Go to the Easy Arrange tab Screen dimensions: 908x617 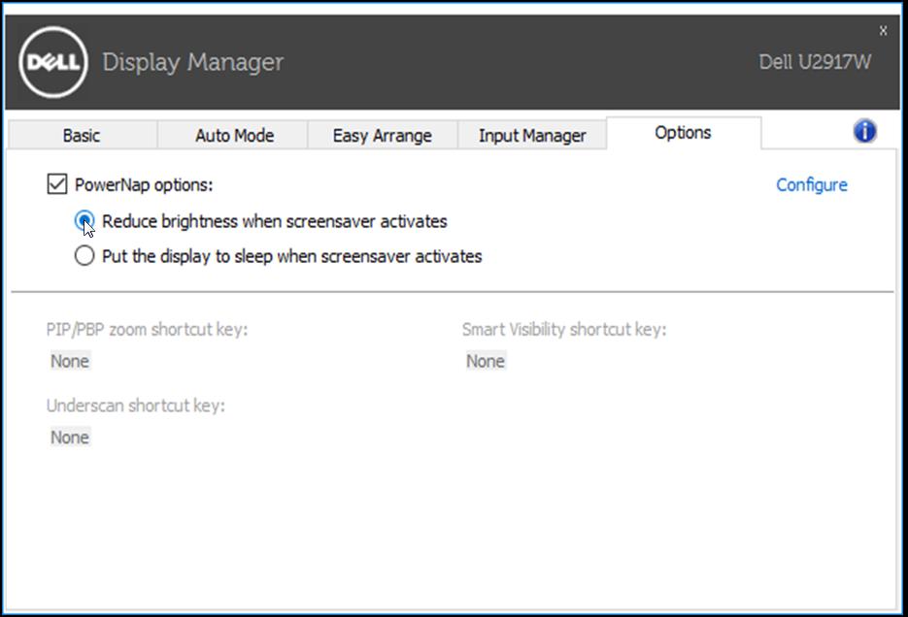383,135
